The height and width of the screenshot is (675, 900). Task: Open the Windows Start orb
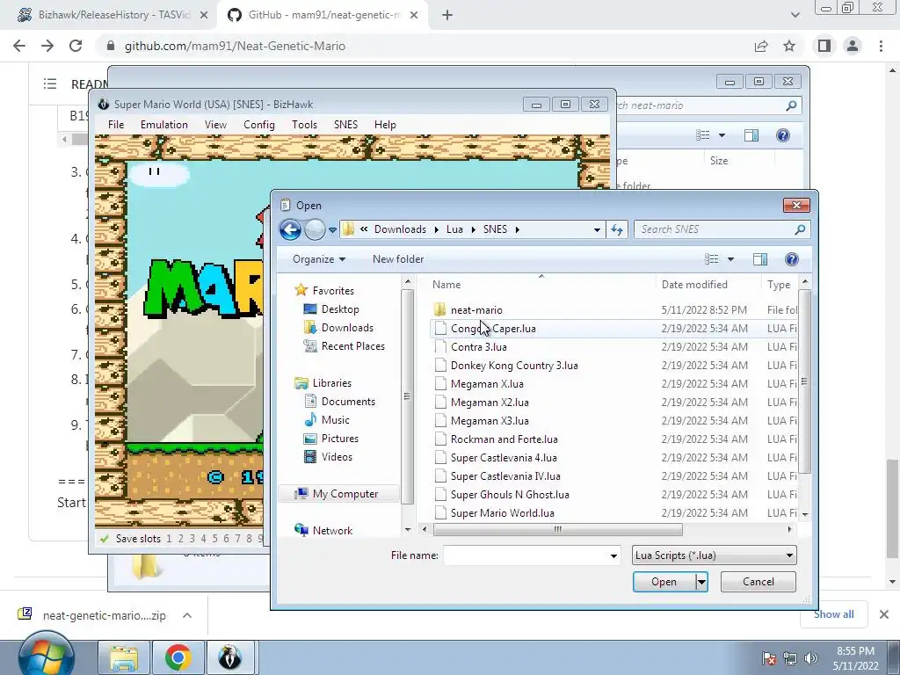pos(46,656)
